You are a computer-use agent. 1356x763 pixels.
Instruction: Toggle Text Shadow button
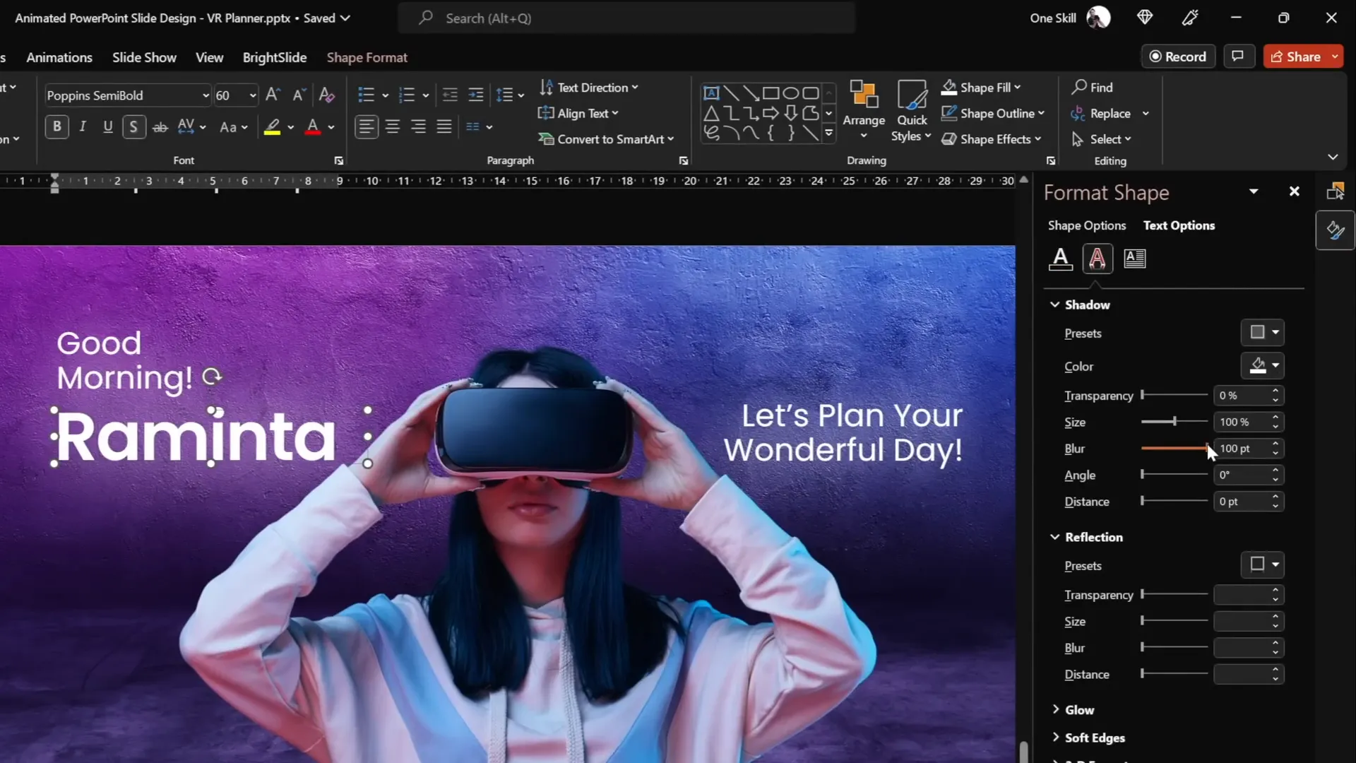133,126
